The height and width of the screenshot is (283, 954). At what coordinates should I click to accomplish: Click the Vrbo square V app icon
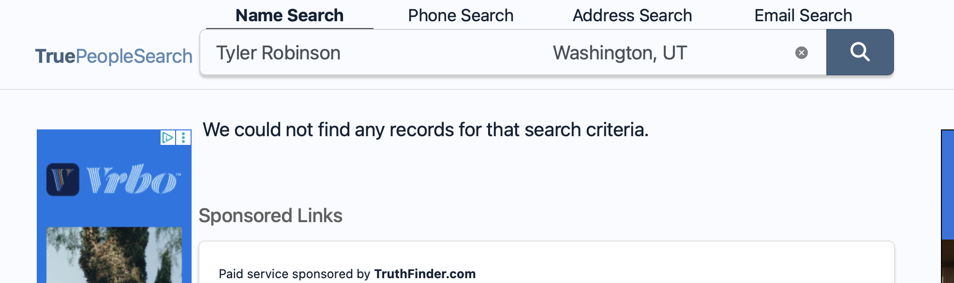tap(63, 180)
